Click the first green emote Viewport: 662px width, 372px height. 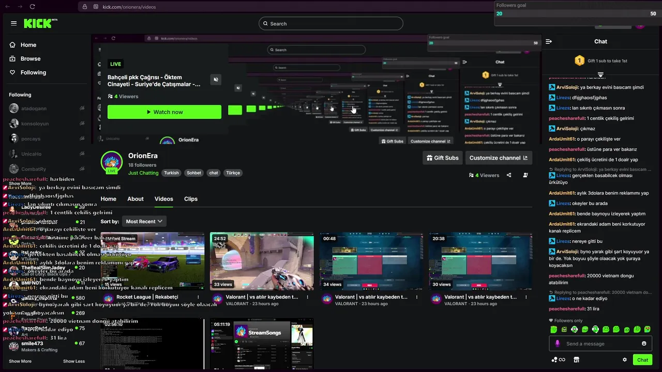(554, 329)
